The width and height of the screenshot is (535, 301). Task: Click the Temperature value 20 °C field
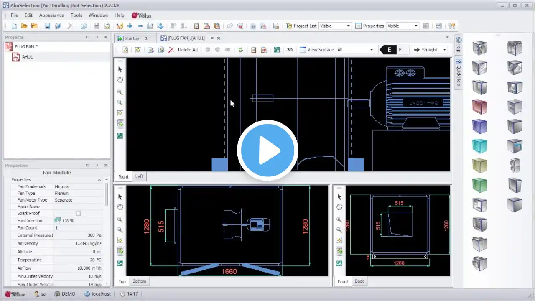tap(78, 260)
